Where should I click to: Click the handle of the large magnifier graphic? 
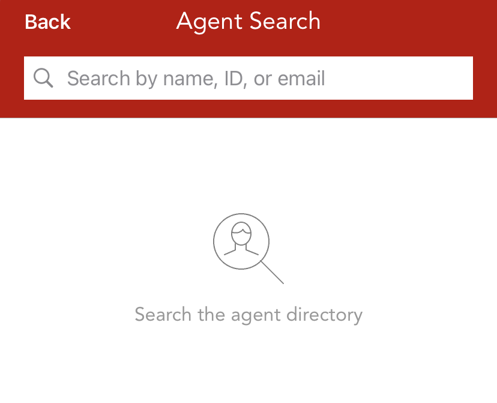coord(272,272)
